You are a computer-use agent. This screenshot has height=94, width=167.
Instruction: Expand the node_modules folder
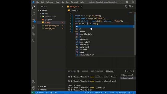pos(52,16)
